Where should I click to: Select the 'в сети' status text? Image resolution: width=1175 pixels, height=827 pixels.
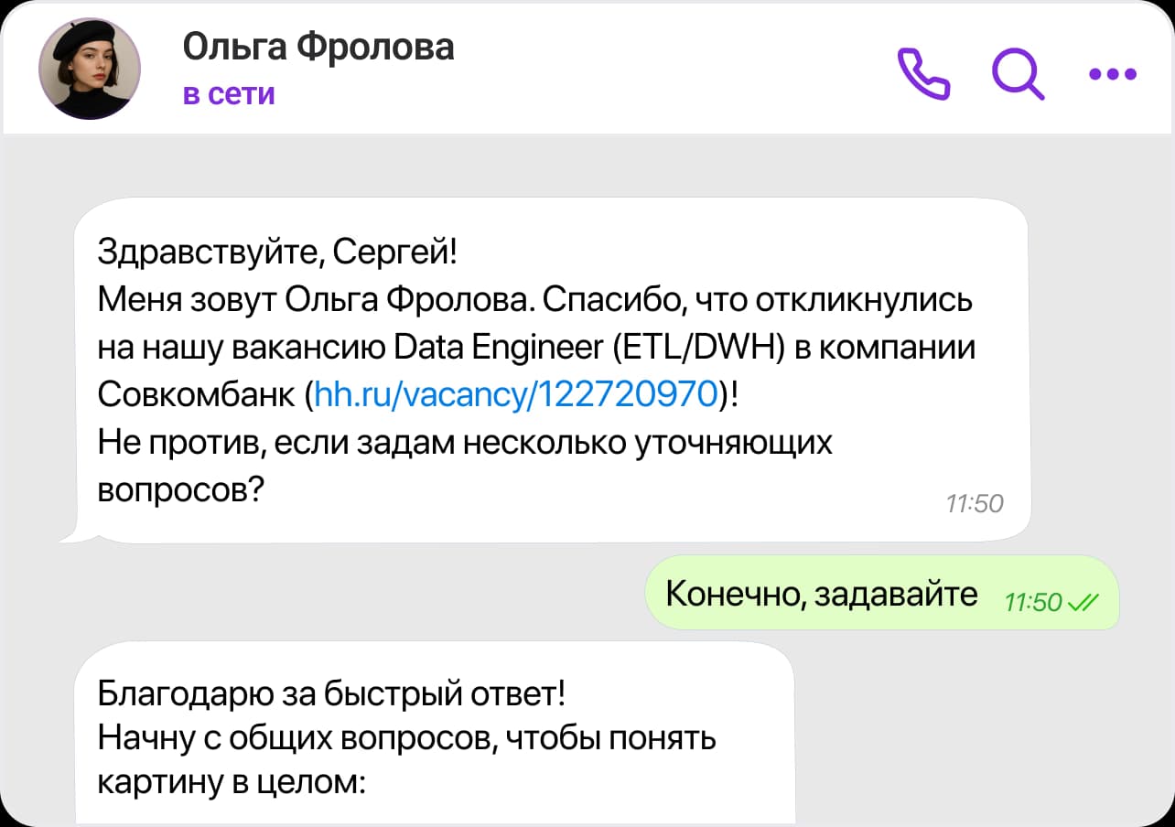click(x=229, y=94)
